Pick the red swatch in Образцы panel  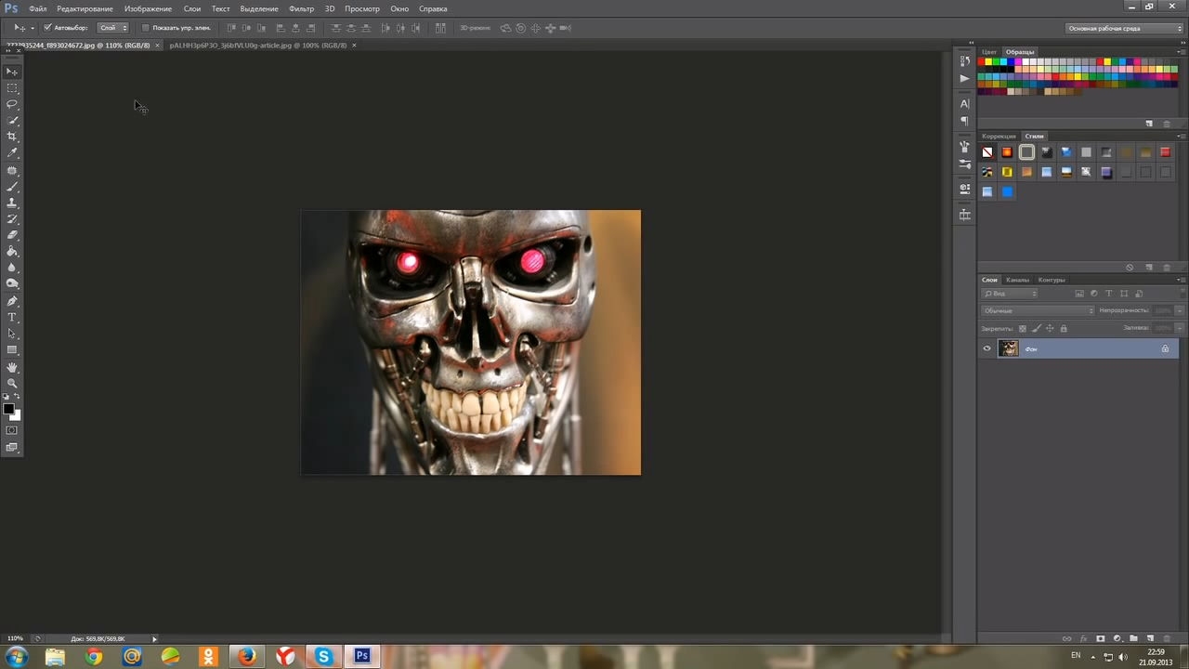coord(982,62)
